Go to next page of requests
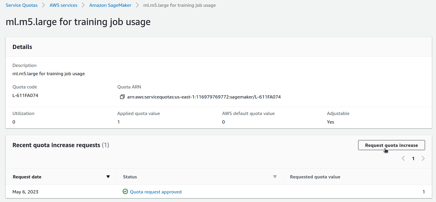The height and width of the screenshot is (202, 436). (423, 159)
